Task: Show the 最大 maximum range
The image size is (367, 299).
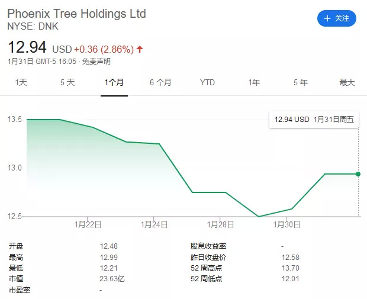Action: [x=347, y=83]
